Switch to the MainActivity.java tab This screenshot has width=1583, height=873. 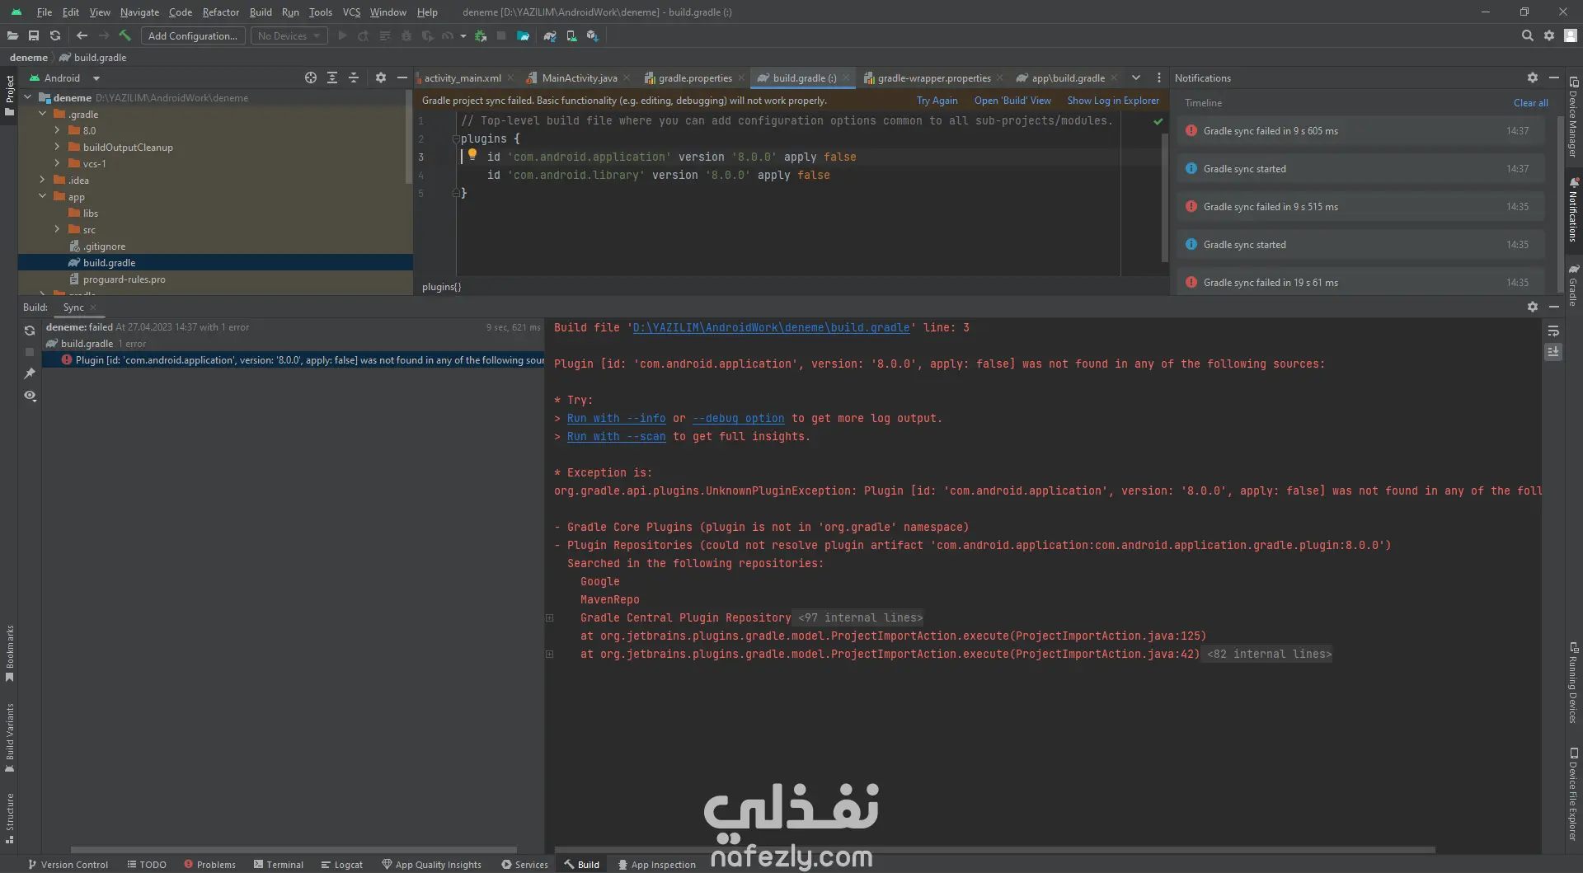[x=579, y=77]
